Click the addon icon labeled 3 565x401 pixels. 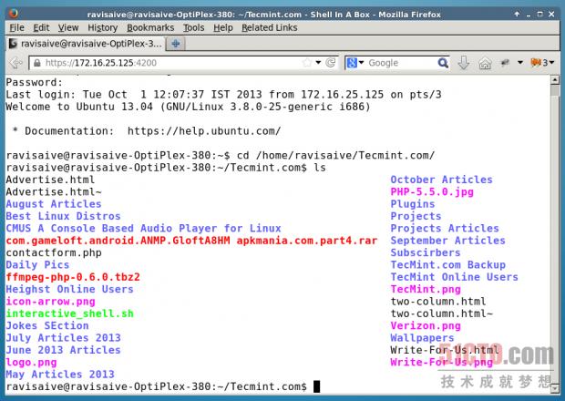[539, 63]
